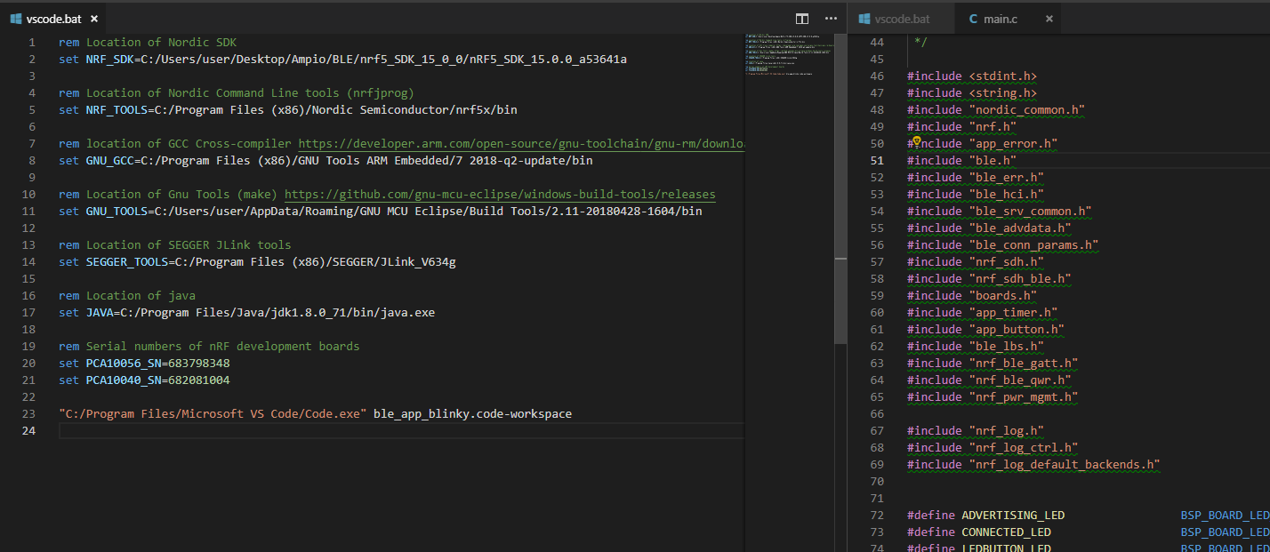
Task: Click #include "nordic_common.h" line
Action: (996, 109)
